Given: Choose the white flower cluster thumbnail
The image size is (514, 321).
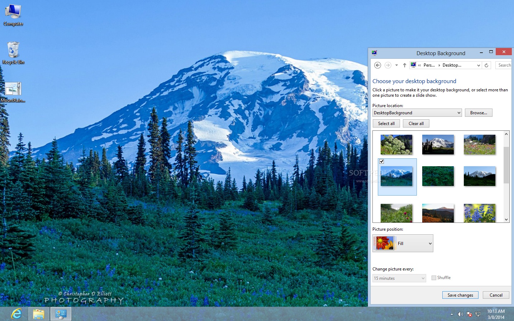Looking at the screenshot, I should pyautogui.click(x=396, y=144).
